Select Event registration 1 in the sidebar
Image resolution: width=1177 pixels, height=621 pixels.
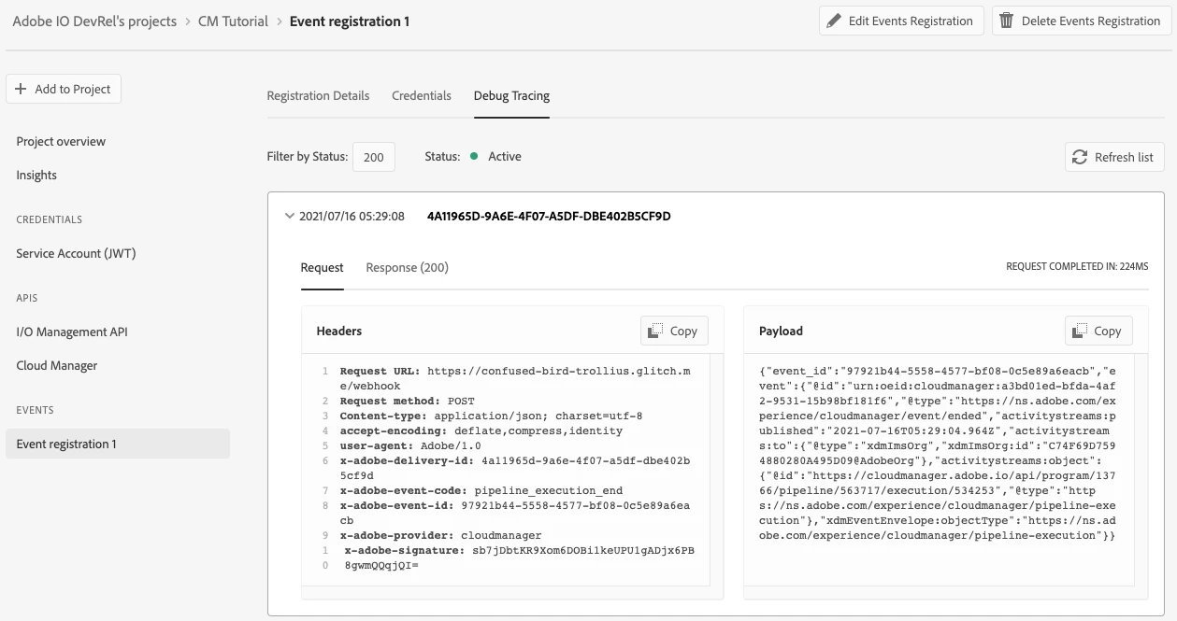point(117,444)
